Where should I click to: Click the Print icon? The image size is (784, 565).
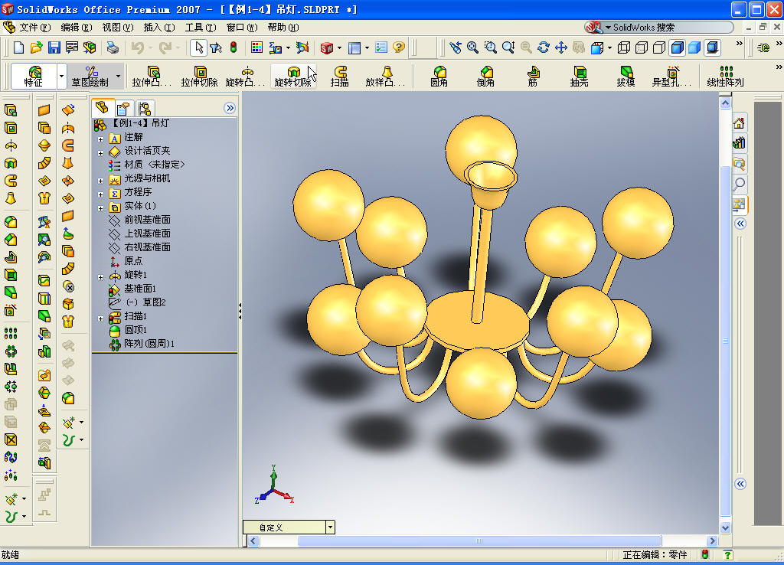pos(113,47)
